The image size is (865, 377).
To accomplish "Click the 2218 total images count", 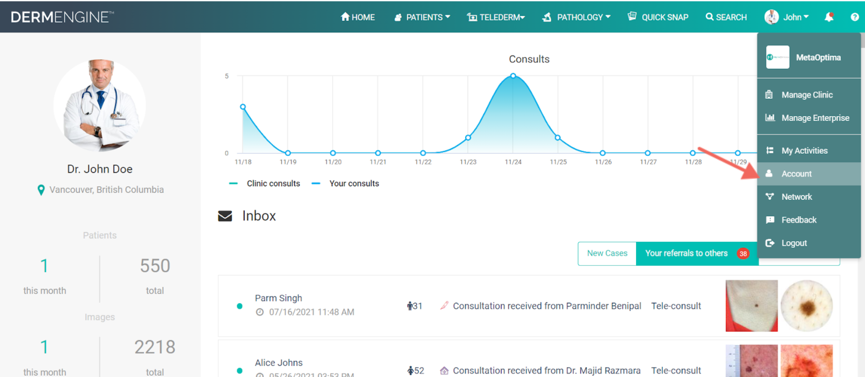I will 155,347.
